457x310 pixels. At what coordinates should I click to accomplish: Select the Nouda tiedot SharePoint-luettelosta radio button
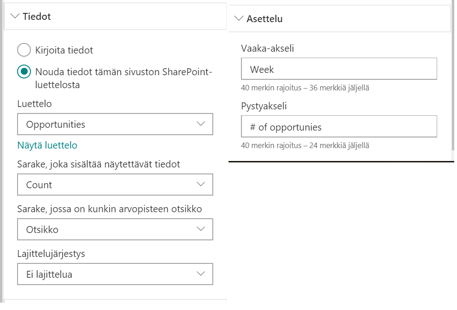(24, 72)
